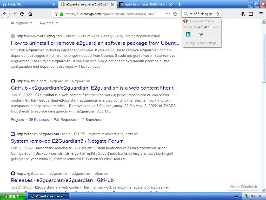266x200 pixels.
Task: Click the Share Feedback button
Action: click(x=243, y=187)
